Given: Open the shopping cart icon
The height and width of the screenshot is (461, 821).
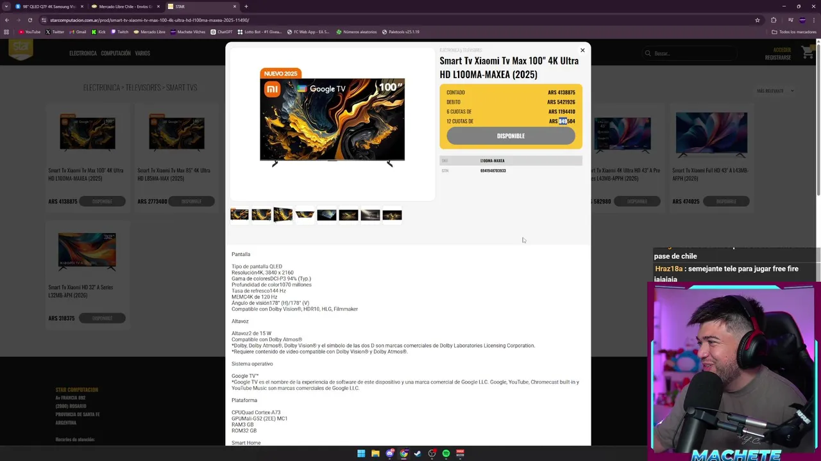Looking at the screenshot, I should [x=807, y=53].
